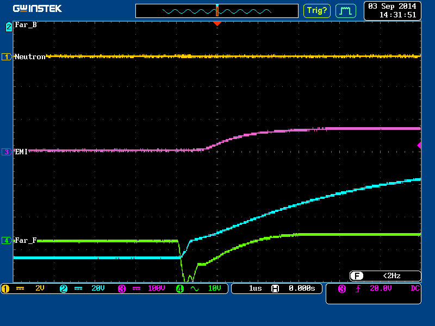Image resolution: width=435 pixels, height=326 pixels.
Task: Click the 1us timebase setting
Action: pyautogui.click(x=255, y=289)
